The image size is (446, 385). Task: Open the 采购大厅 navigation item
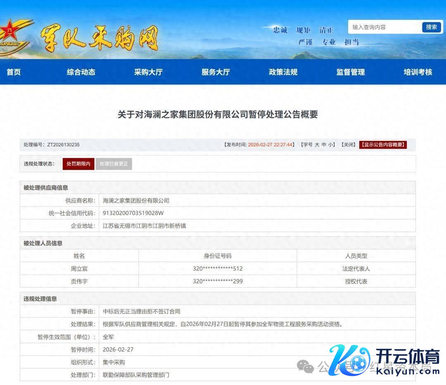click(x=148, y=72)
